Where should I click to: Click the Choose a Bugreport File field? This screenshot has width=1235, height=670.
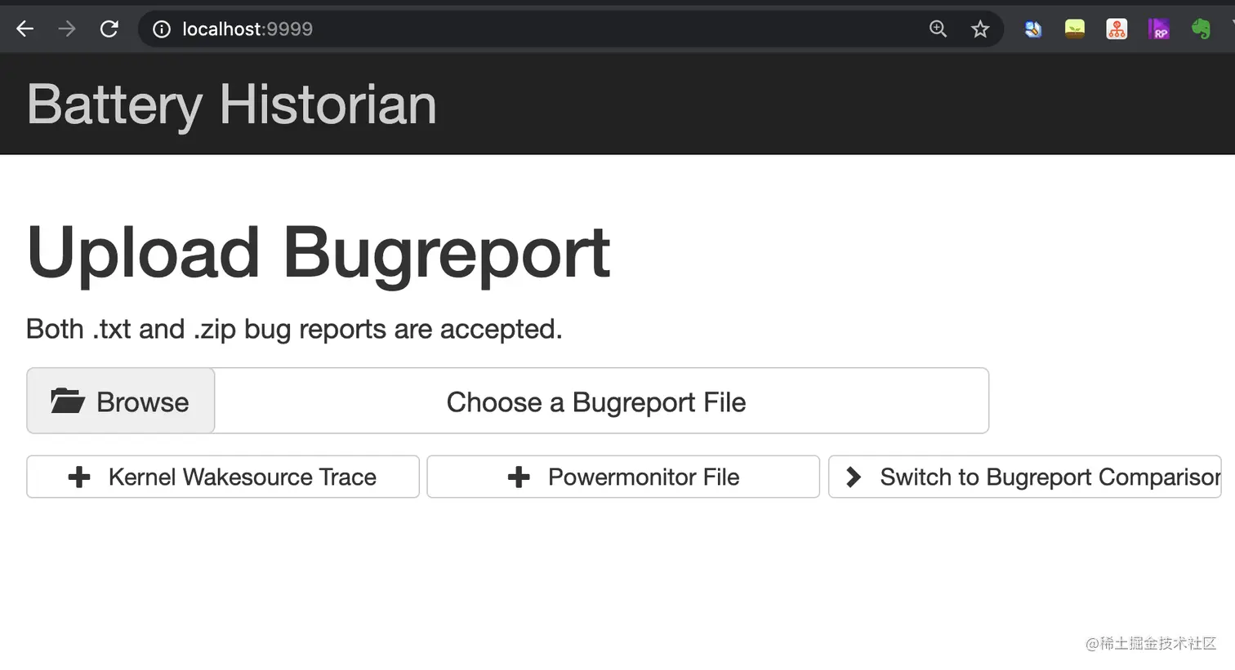tap(601, 401)
